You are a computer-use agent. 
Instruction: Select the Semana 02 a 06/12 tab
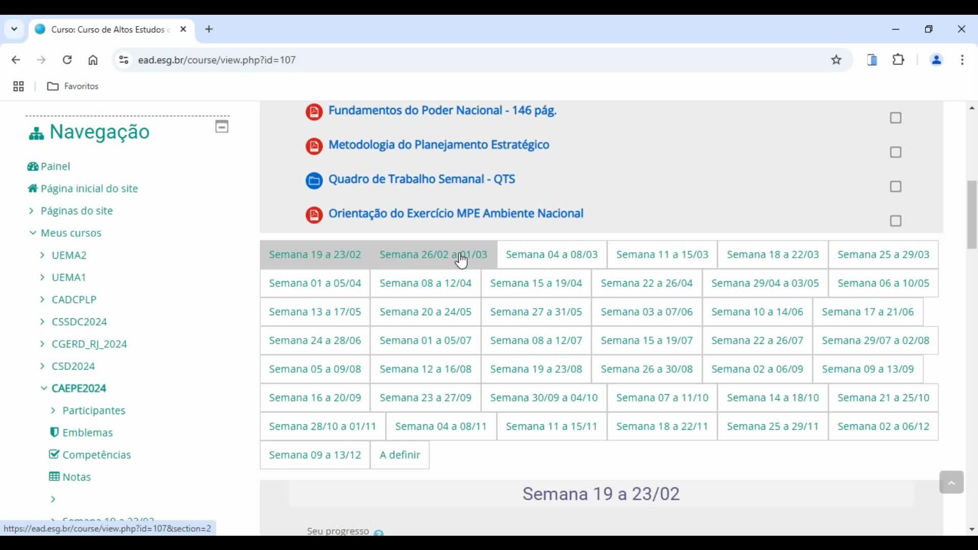[883, 426]
